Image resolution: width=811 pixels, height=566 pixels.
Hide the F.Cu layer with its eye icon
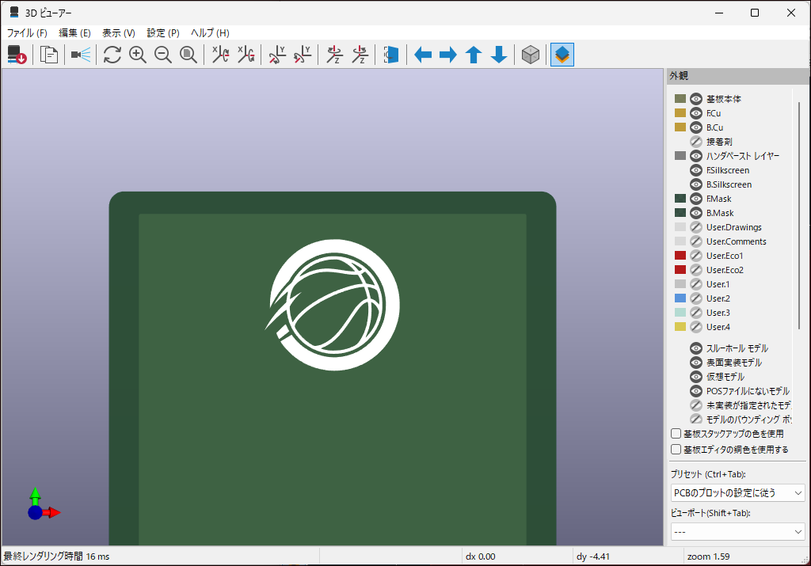696,113
